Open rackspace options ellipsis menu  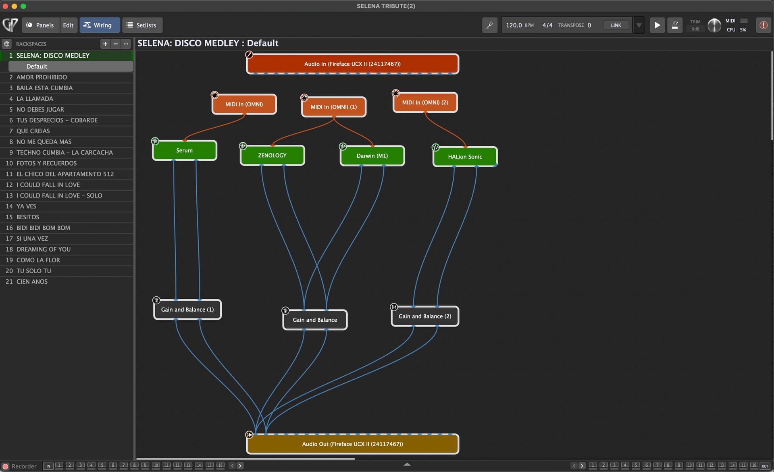126,44
